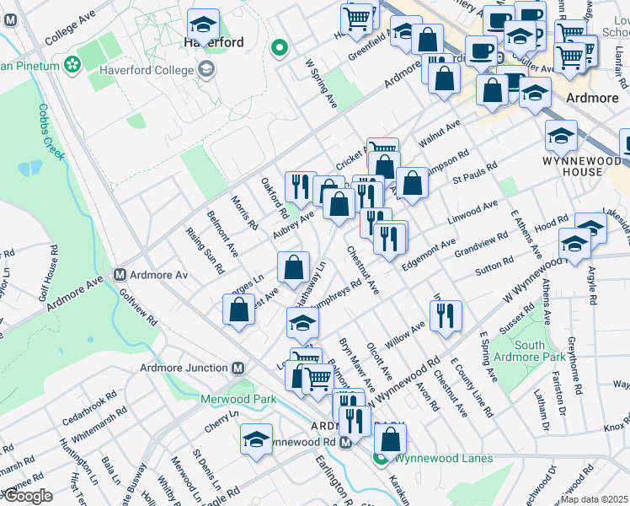The height and width of the screenshot is (506, 630).
Task: Select the school marker on Humphreys Rd
Action: 302,324
